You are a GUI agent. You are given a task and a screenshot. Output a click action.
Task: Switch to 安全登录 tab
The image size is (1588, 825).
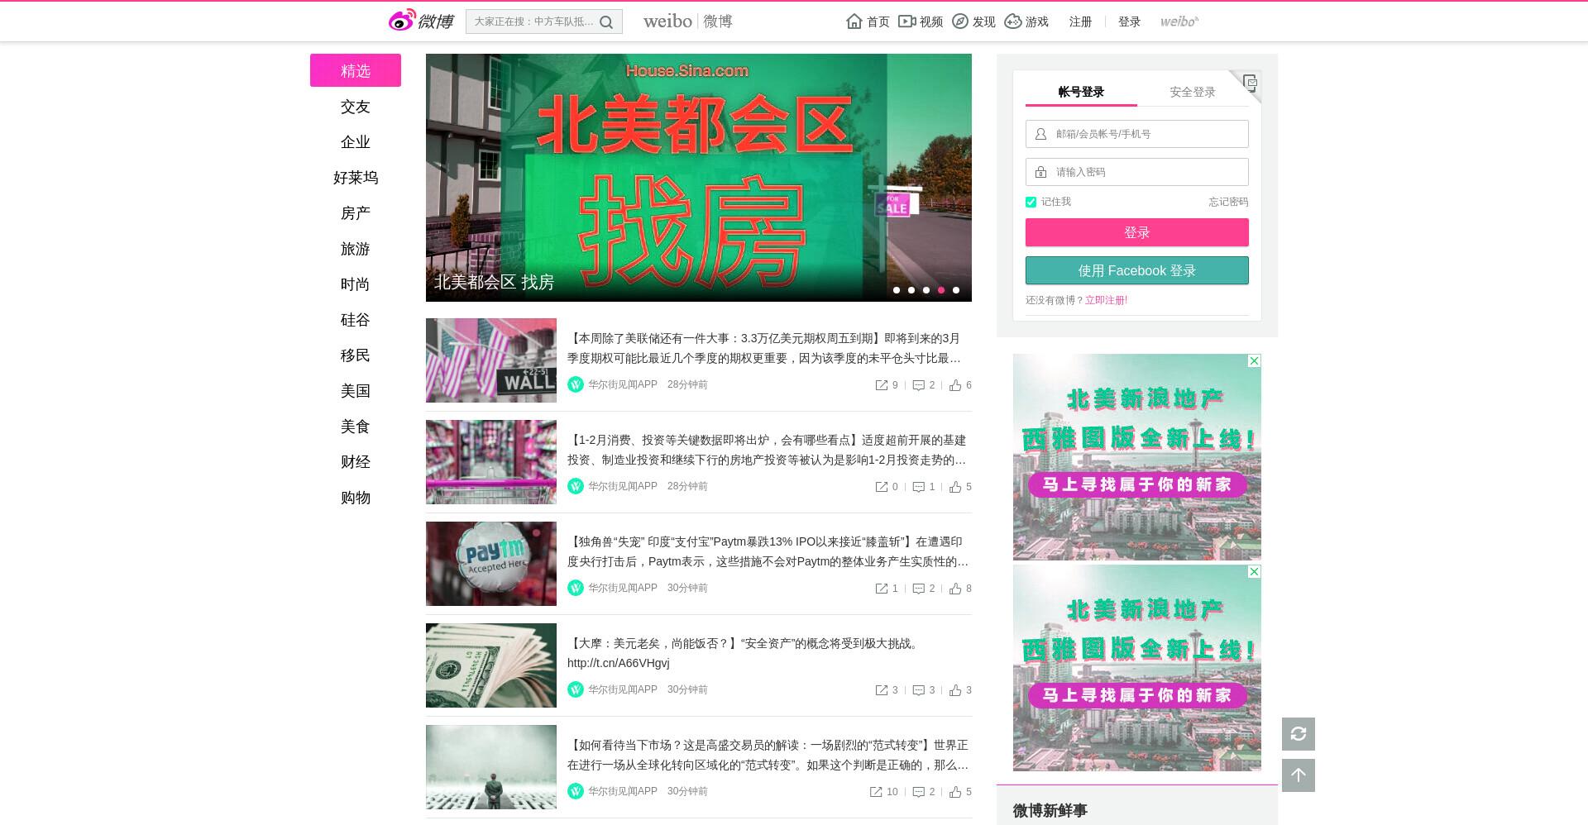pyautogui.click(x=1193, y=92)
